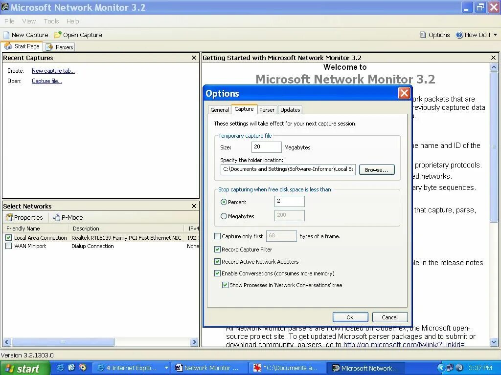Select the Percent radio button

coord(224,202)
